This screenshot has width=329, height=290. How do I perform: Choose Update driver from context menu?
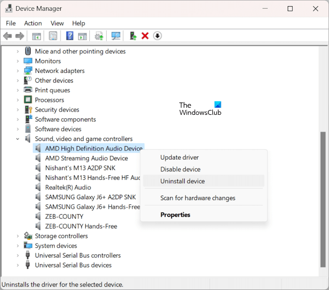coord(204,157)
